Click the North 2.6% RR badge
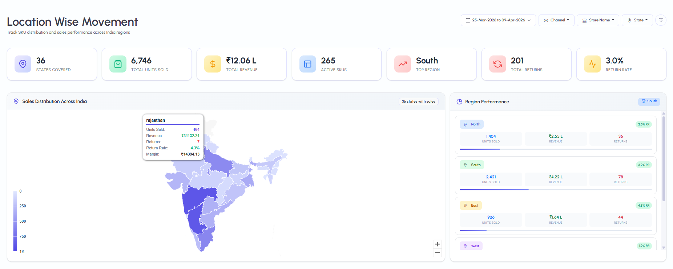The height and width of the screenshot is (269, 673). (644, 124)
